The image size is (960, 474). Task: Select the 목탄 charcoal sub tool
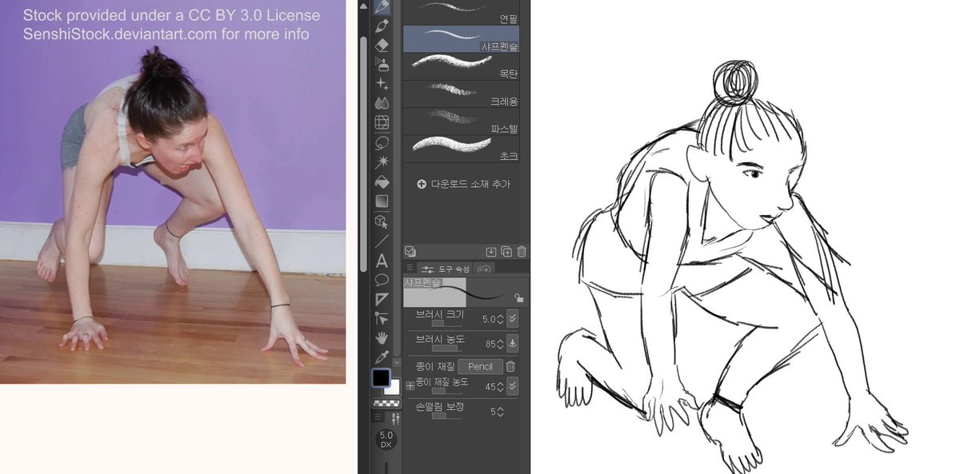[462, 66]
